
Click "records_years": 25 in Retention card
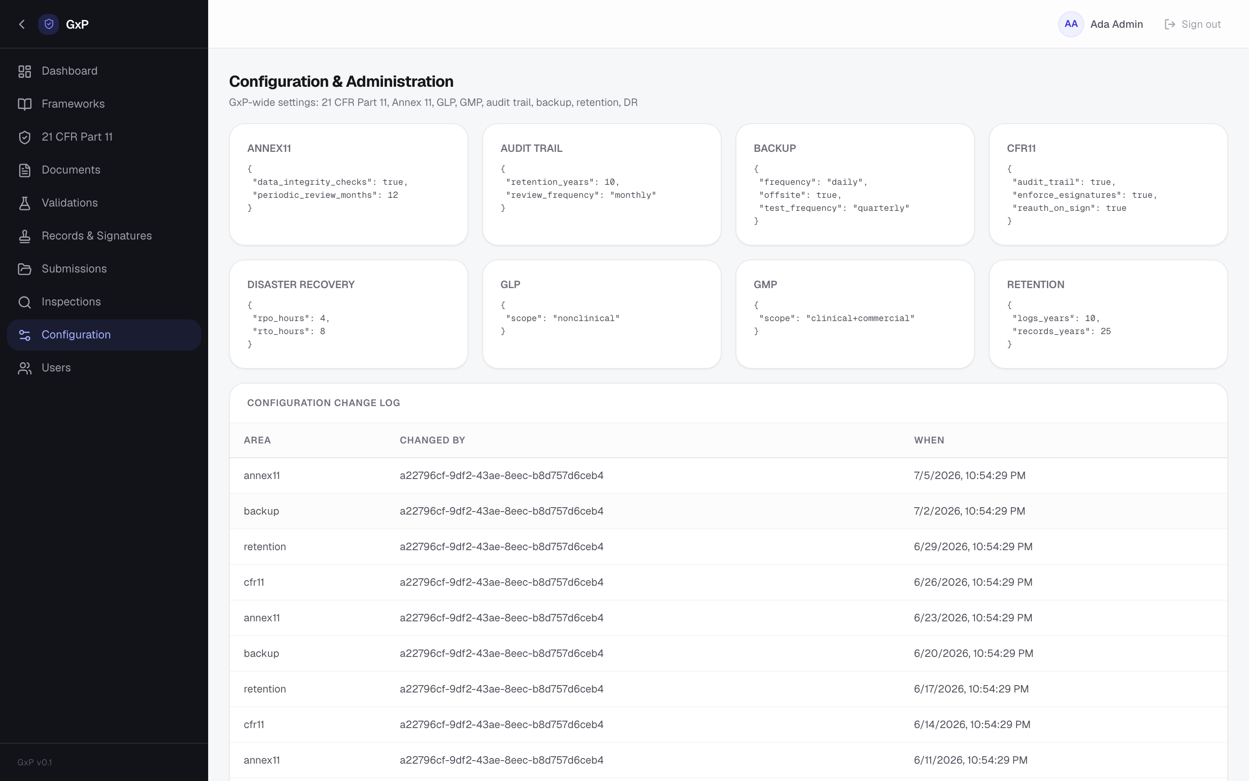click(x=1061, y=331)
